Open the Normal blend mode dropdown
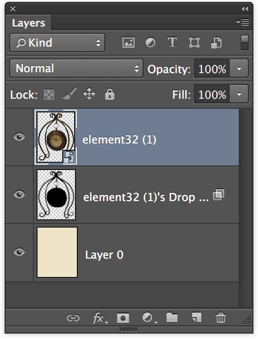Viewport: 258px width, 340px height. point(76,68)
